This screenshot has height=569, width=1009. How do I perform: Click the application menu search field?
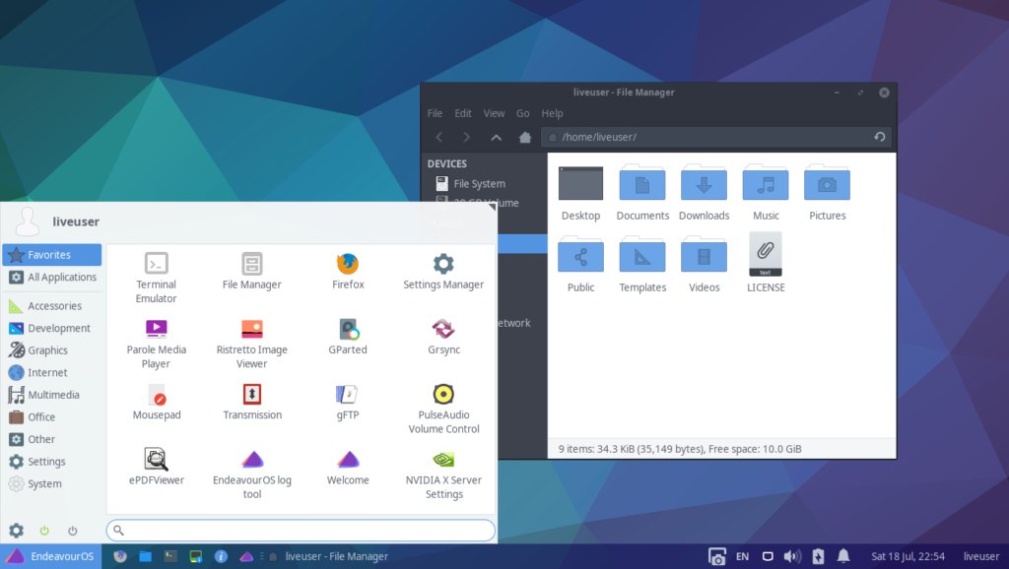(301, 531)
